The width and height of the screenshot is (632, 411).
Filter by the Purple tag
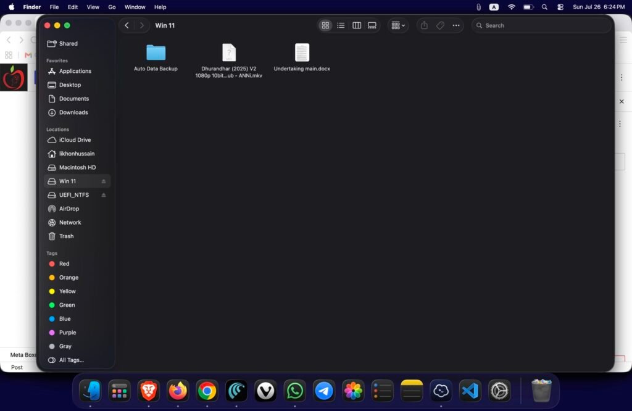77,333
